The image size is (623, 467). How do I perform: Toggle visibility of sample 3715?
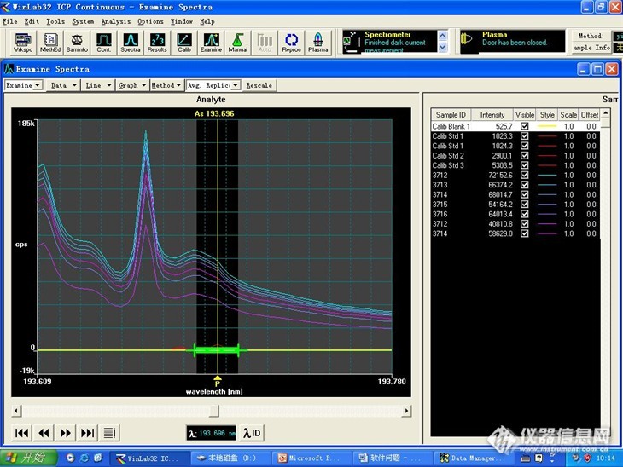(x=525, y=205)
